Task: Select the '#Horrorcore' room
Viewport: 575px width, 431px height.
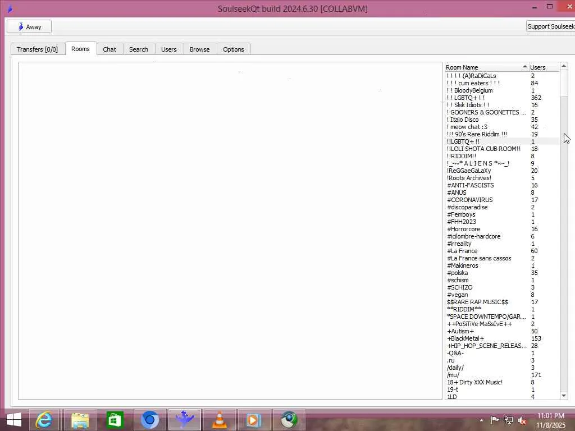Action: pyautogui.click(x=502, y=229)
